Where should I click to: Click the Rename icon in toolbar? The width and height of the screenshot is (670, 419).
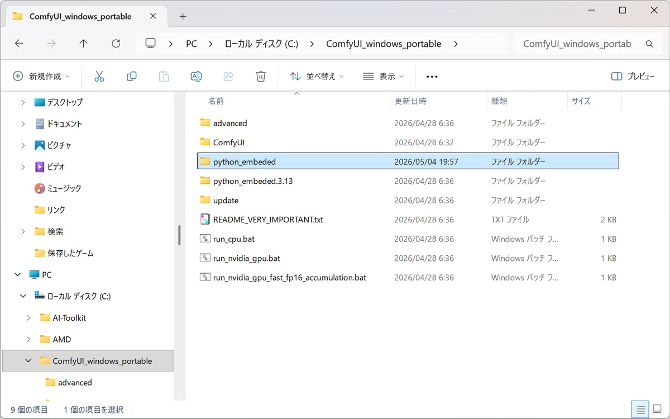pyautogui.click(x=196, y=77)
